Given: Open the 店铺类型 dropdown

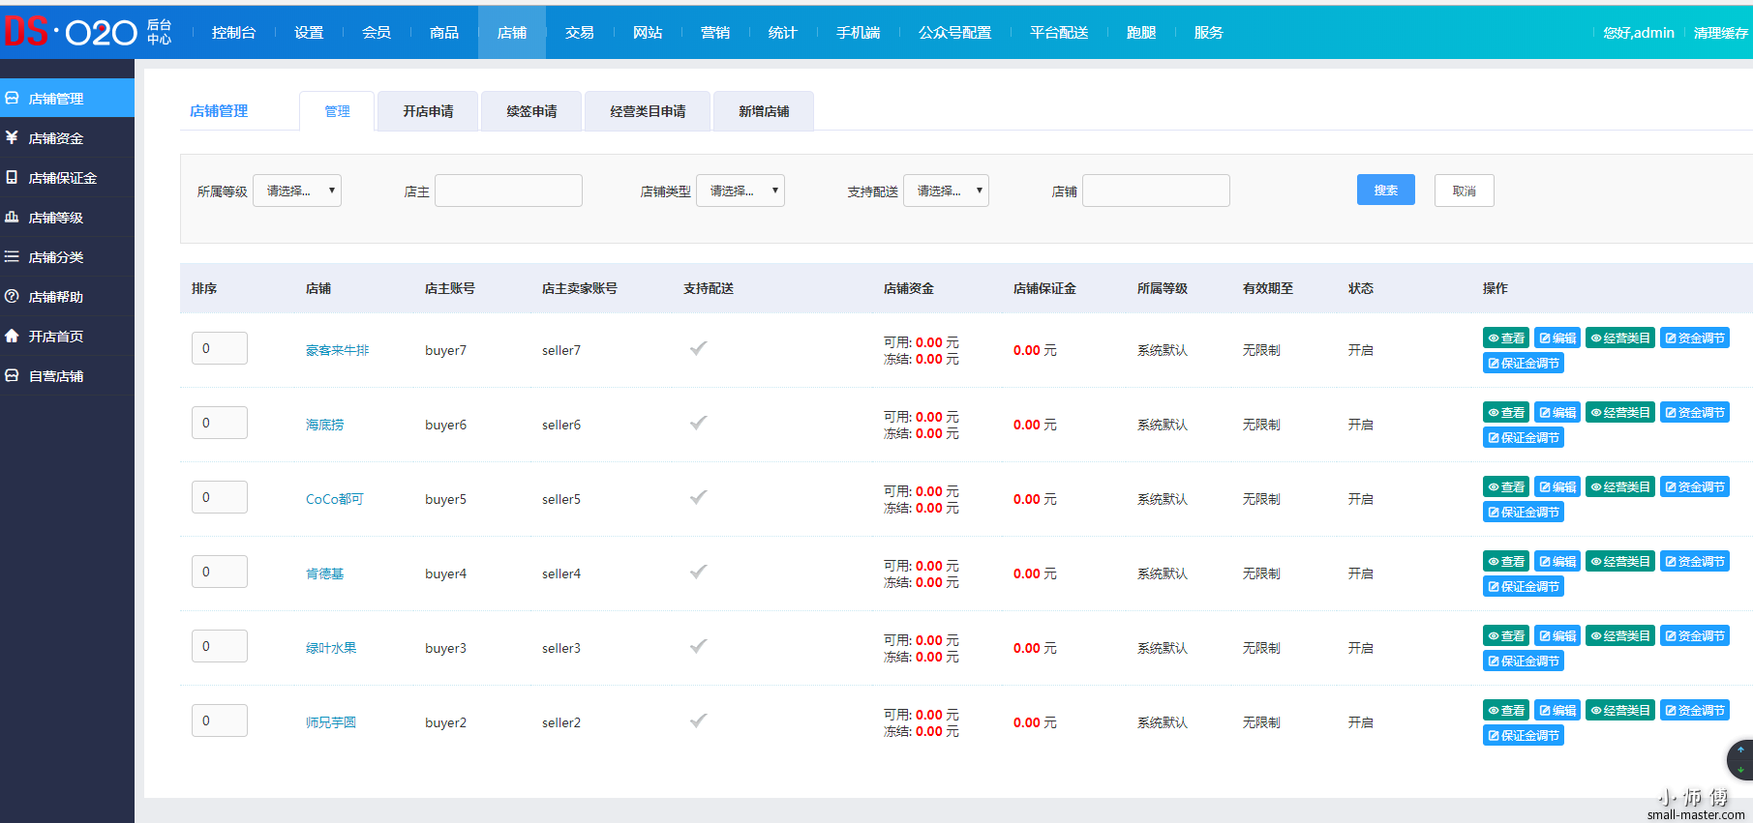Looking at the screenshot, I should (740, 191).
